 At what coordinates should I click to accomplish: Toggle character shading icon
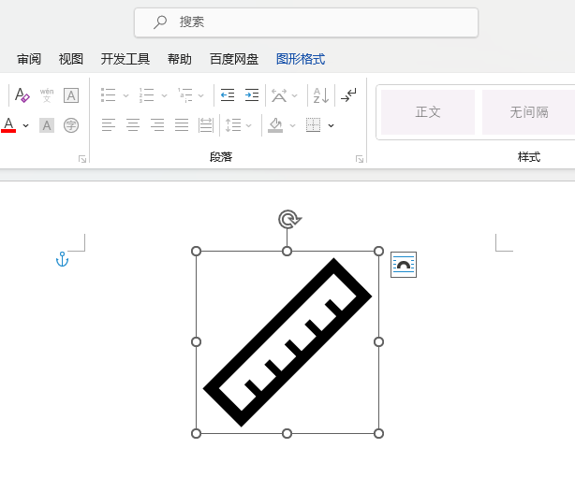(x=47, y=125)
